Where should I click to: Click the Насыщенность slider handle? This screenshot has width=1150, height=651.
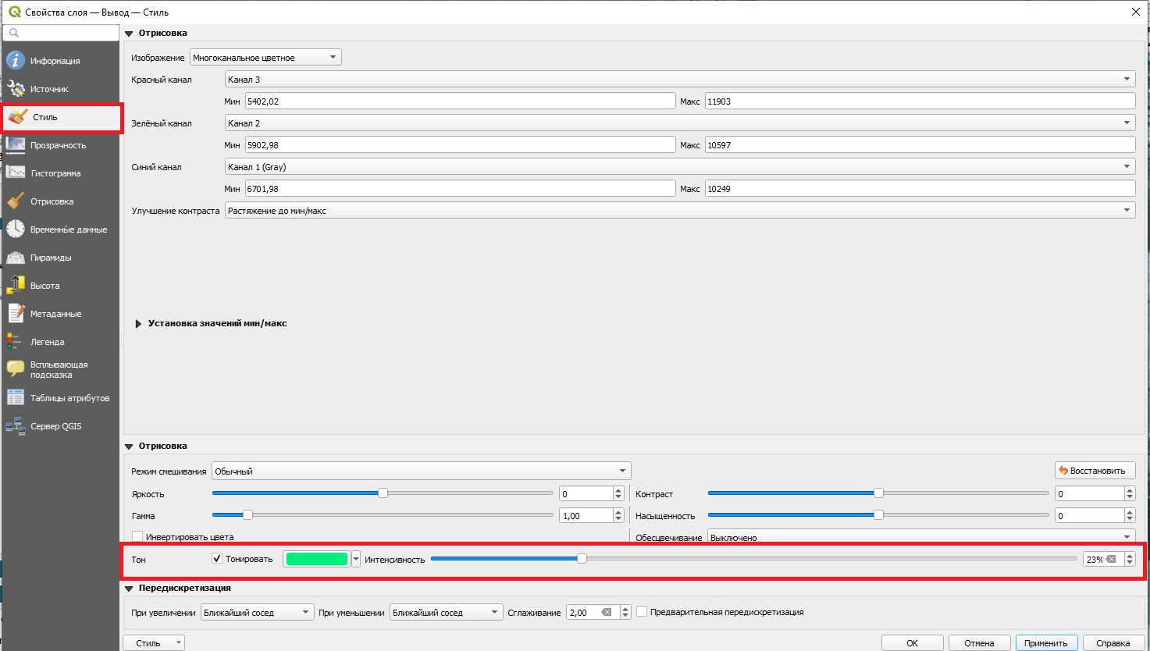(x=878, y=514)
